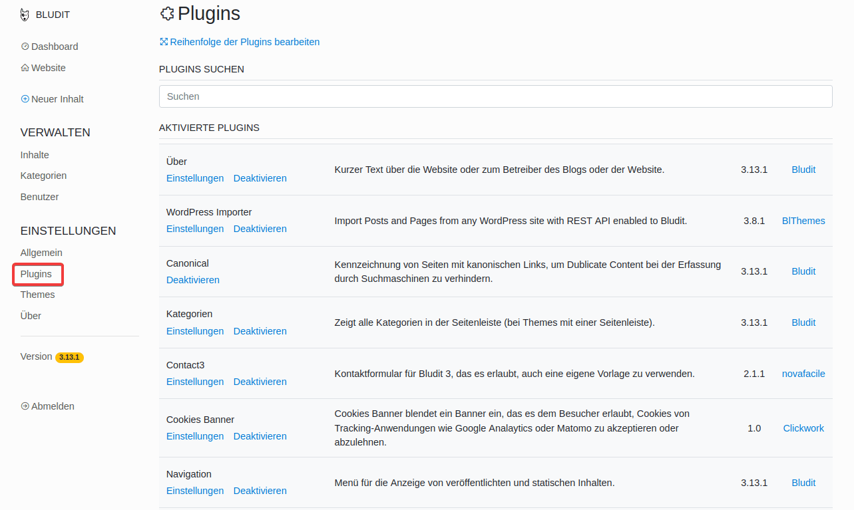Select Themes in the sidebar
Viewport: 854px width, 510px height.
point(37,295)
